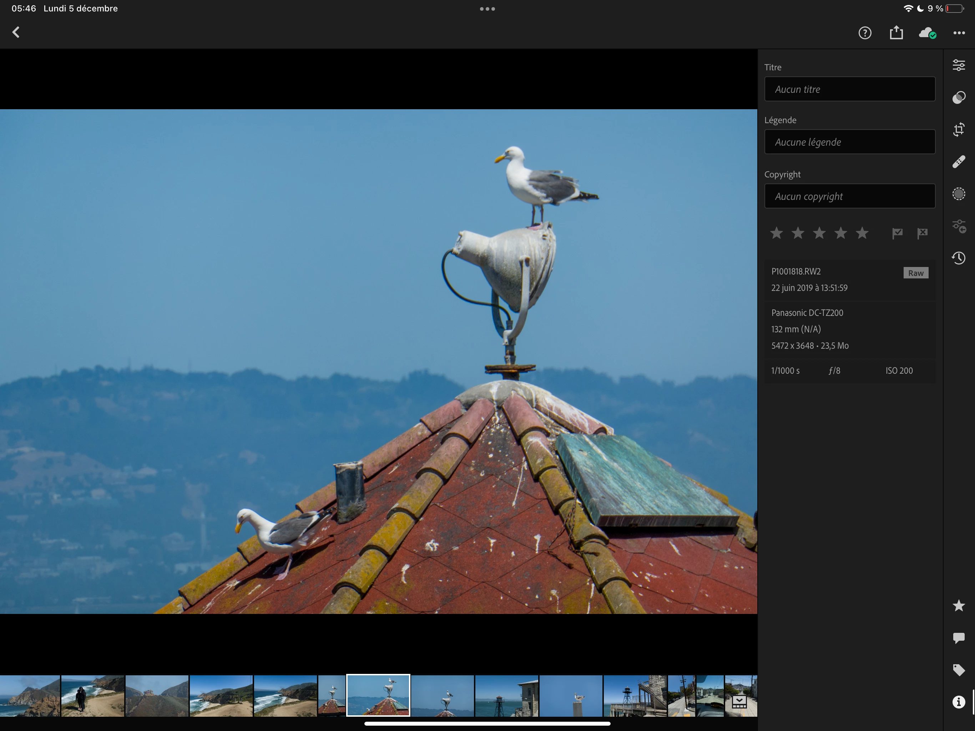Open the three-dot more options menu
975x731 pixels.
pyautogui.click(x=959, y=33)
